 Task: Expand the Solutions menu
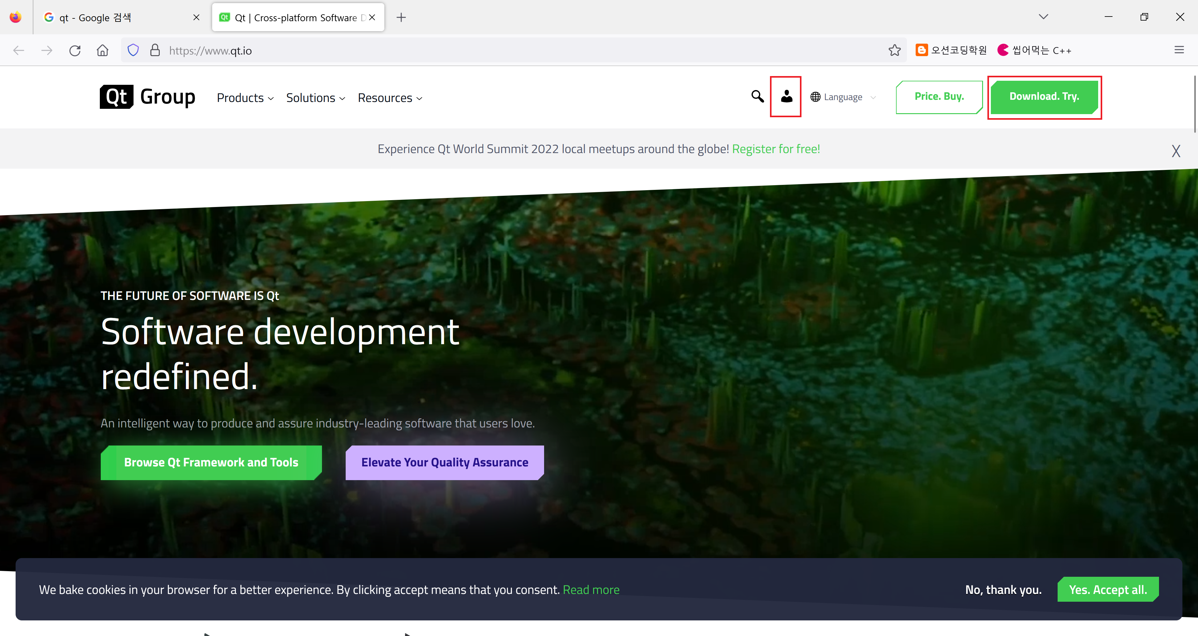(315, 98)
